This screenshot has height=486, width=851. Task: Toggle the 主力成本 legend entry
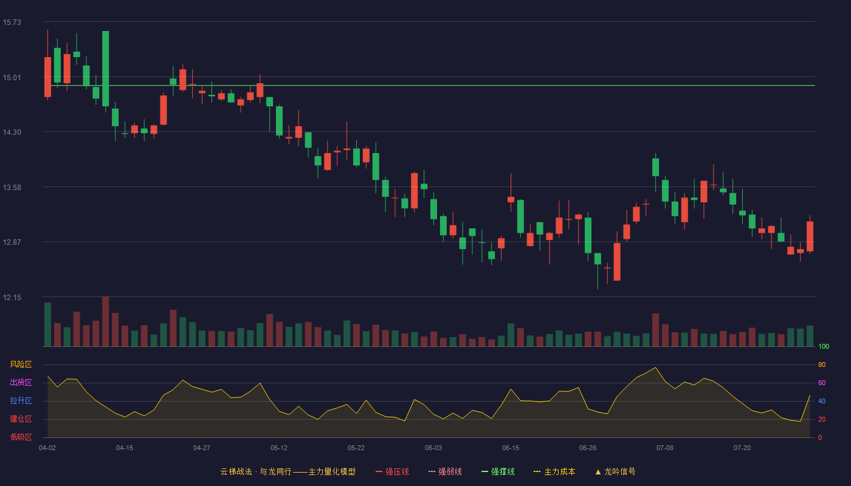(554, 471)
